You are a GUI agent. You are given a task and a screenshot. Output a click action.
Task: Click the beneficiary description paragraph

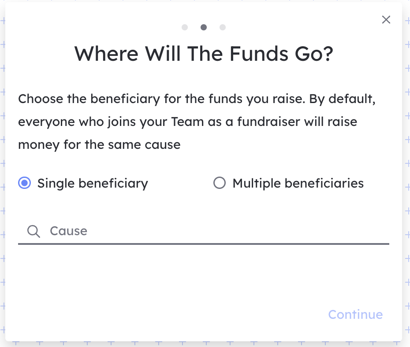(x=197, y=122)
